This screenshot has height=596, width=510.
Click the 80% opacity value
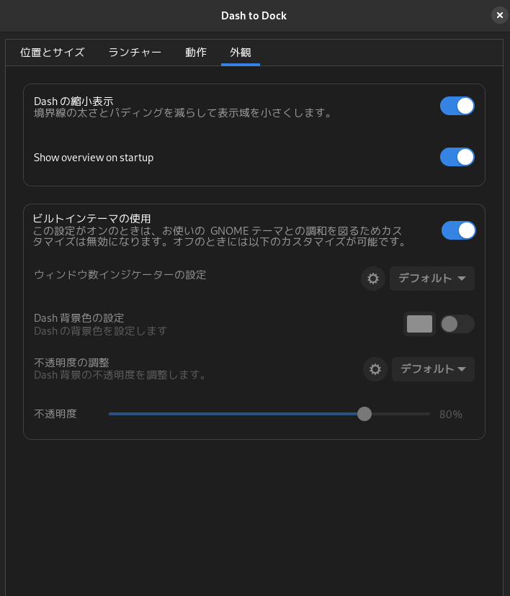pyautogui.click(x=451, y=415)
